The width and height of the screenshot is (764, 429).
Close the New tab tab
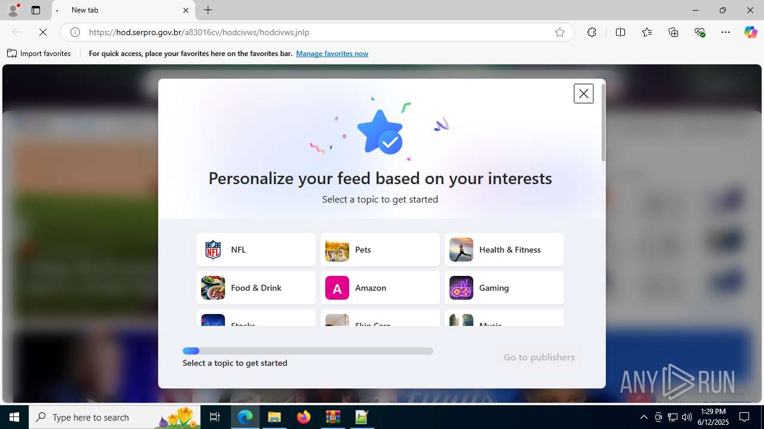(186, 10)
